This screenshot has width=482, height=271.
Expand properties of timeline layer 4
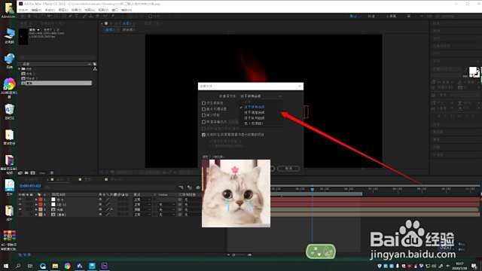click(36, 215)
